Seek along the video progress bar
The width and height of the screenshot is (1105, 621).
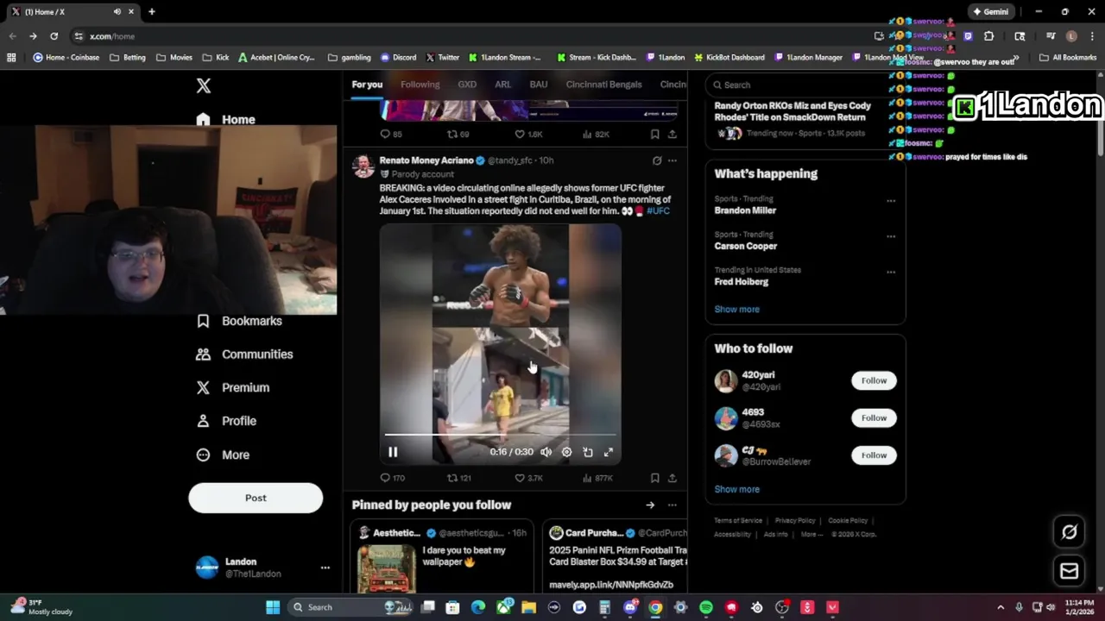pos(501,435)
